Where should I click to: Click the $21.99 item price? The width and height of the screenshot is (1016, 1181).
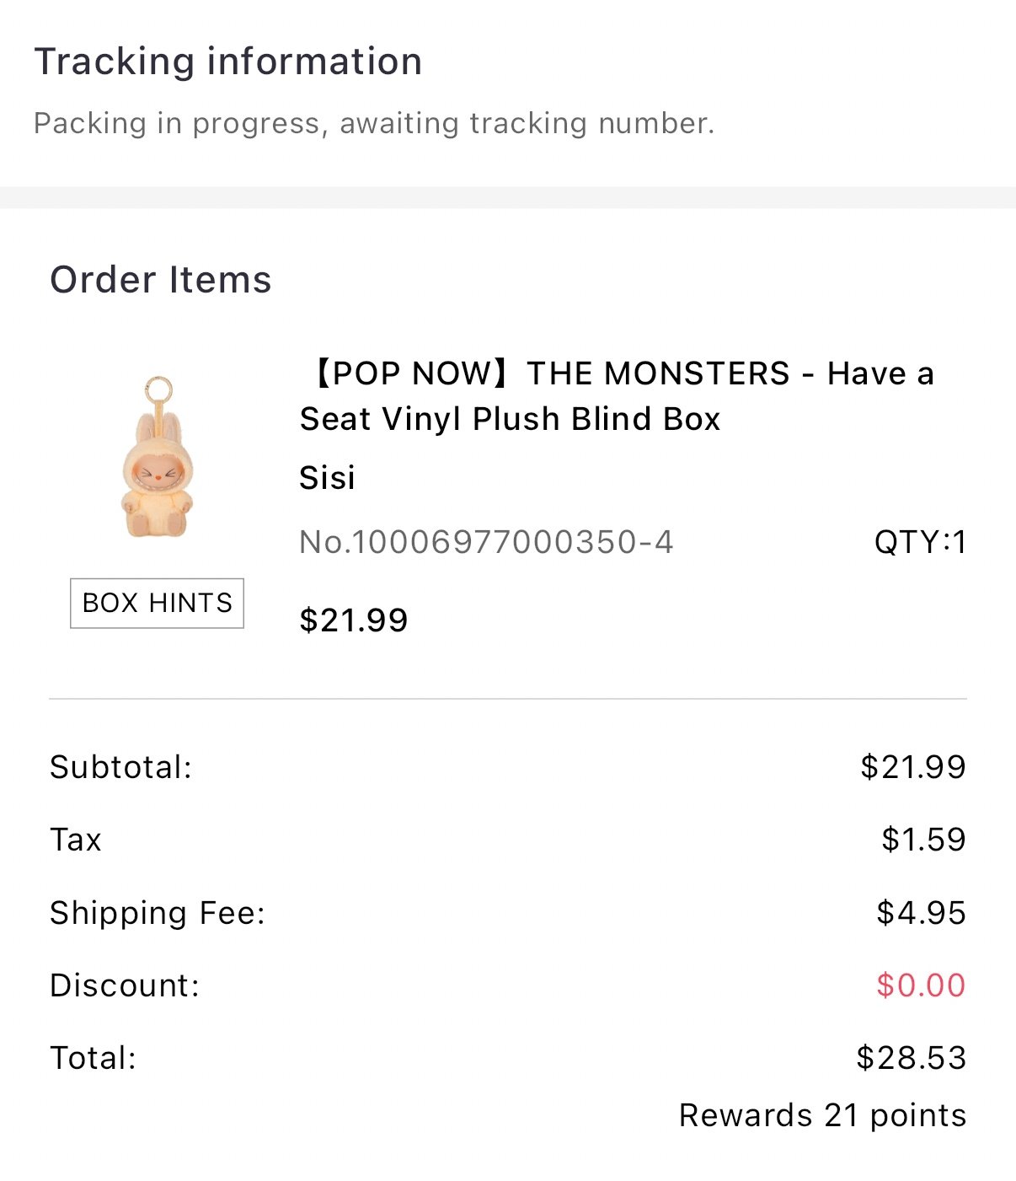tap(354, 620)
